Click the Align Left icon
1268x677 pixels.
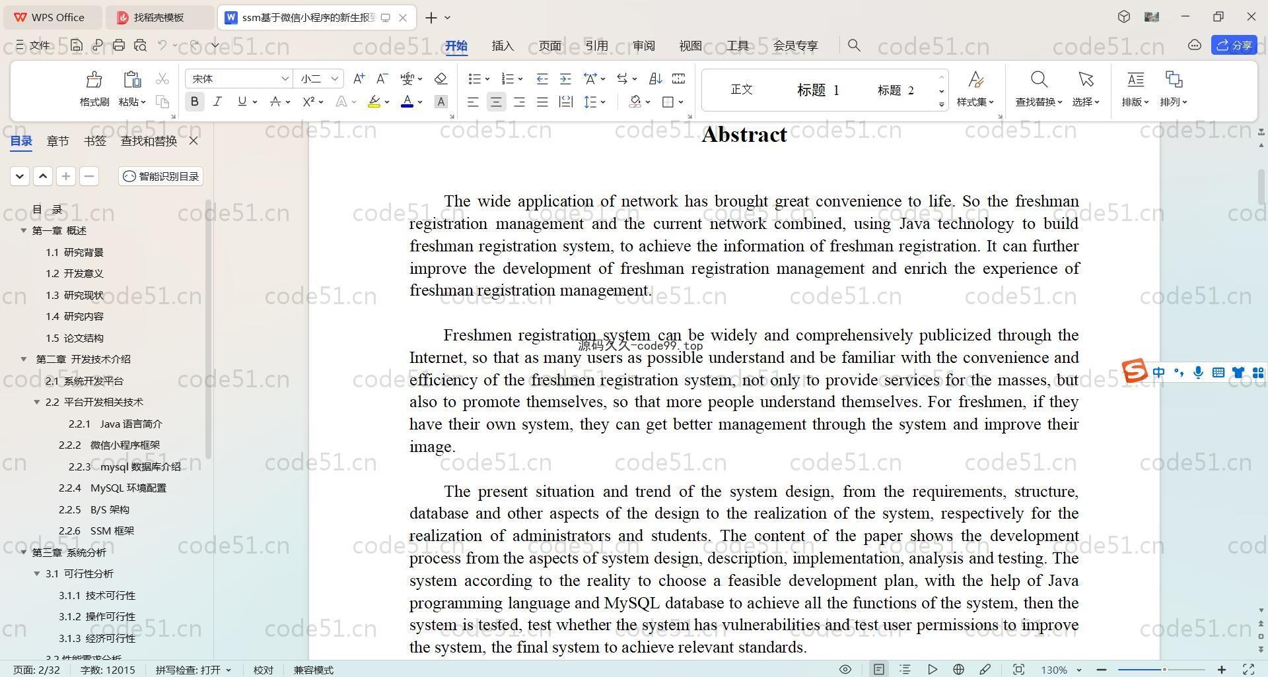pos(473,102)
